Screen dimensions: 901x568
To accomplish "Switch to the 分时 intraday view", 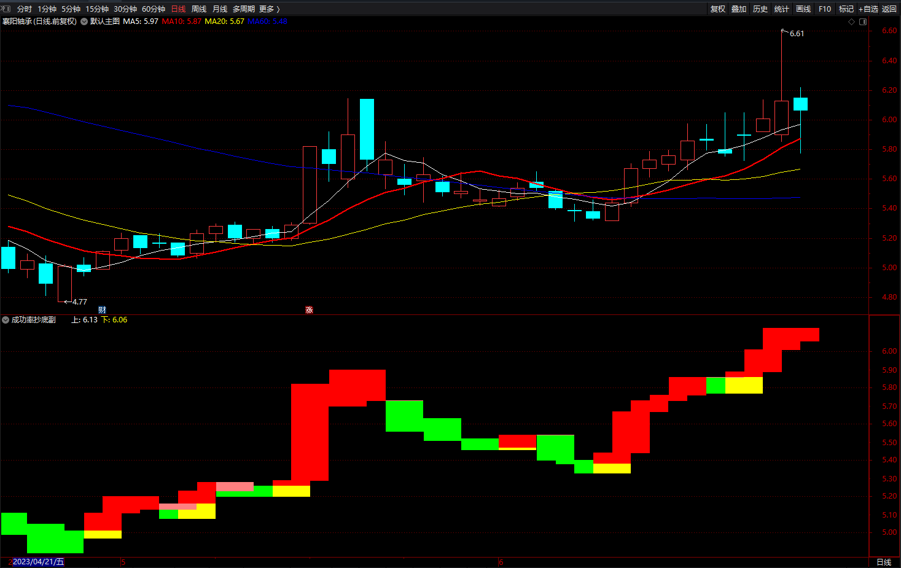I will pyautogui.click(x=25, y=9).
